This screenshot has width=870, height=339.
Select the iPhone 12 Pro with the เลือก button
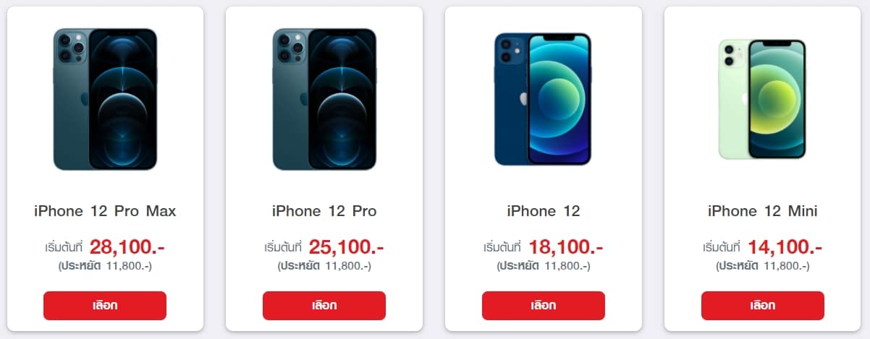[x=324, y=306]
